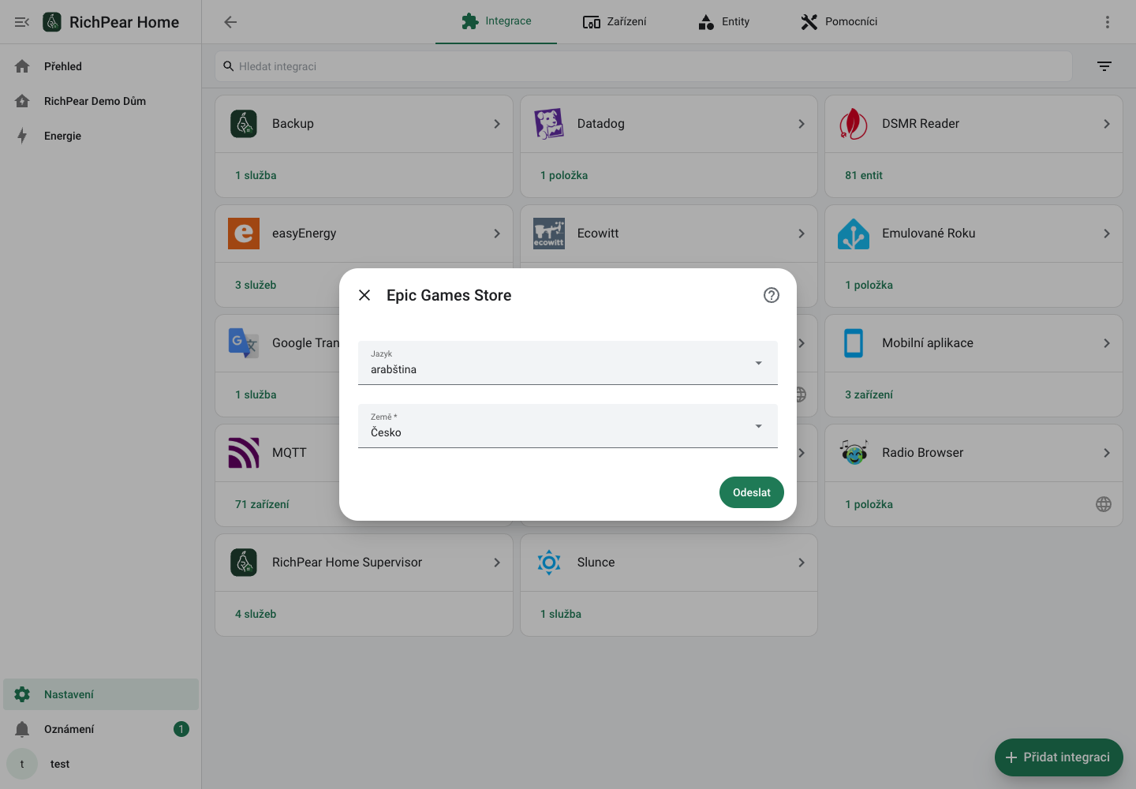Click the Ecowitt logo
1136x789 pixels.
[549, 234]
